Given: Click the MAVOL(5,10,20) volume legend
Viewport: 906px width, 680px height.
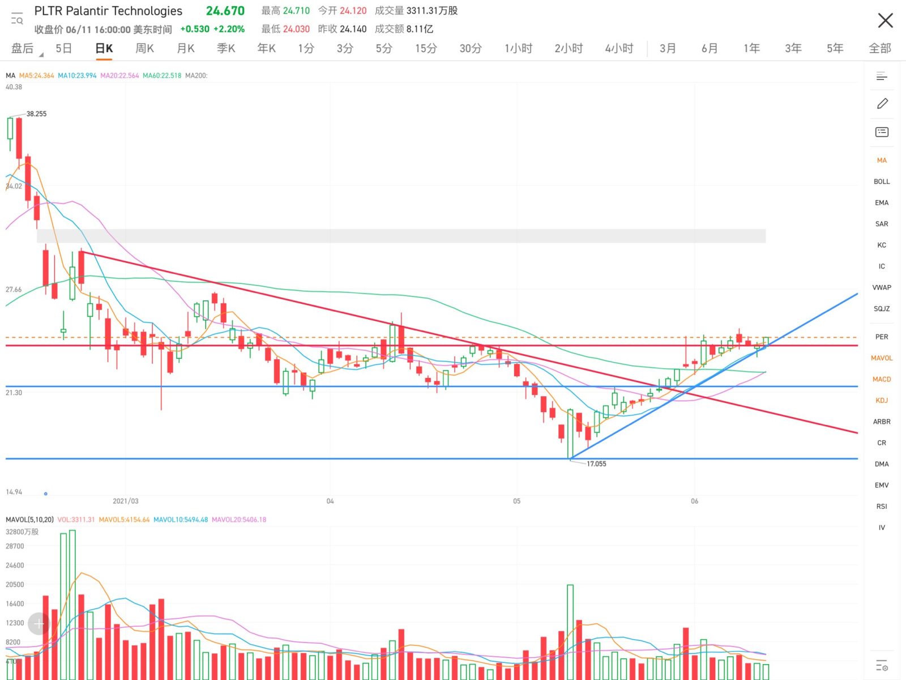Looking at the screenshot, I should click(29, 520).
